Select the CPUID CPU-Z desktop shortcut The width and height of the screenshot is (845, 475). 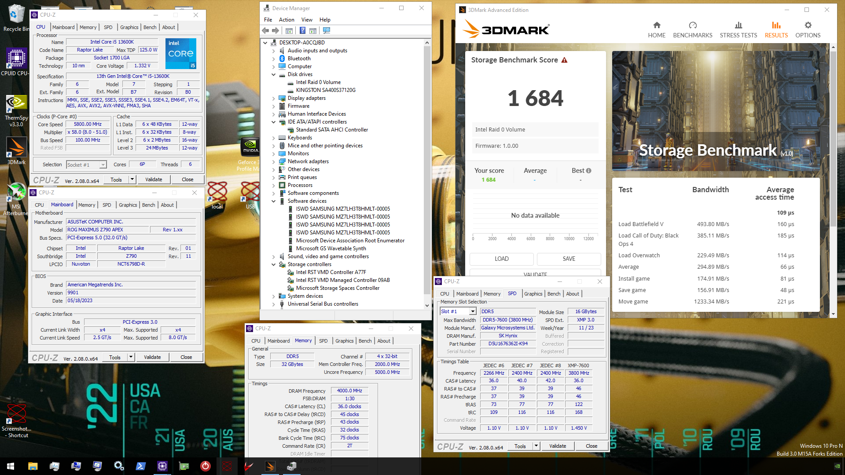tap(16, 62)
